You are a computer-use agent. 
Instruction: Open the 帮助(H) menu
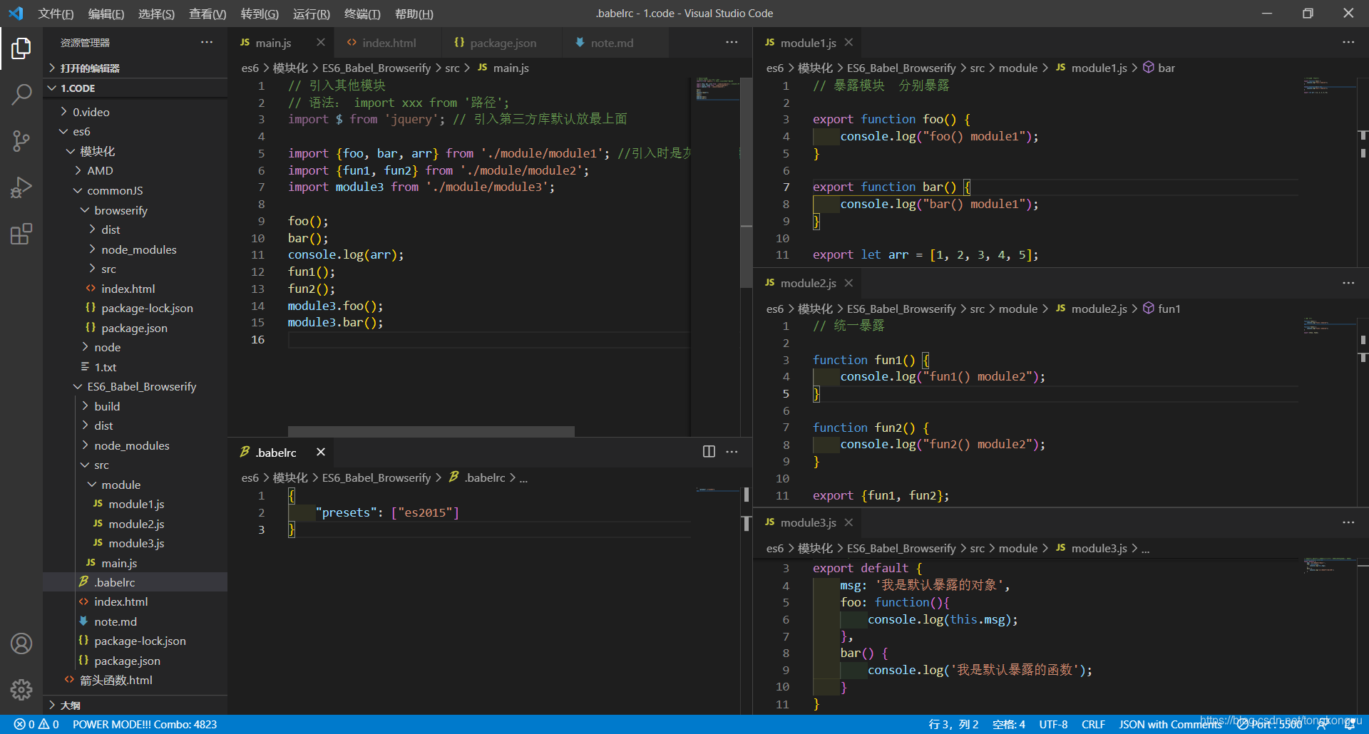click(x=414, y=14)
